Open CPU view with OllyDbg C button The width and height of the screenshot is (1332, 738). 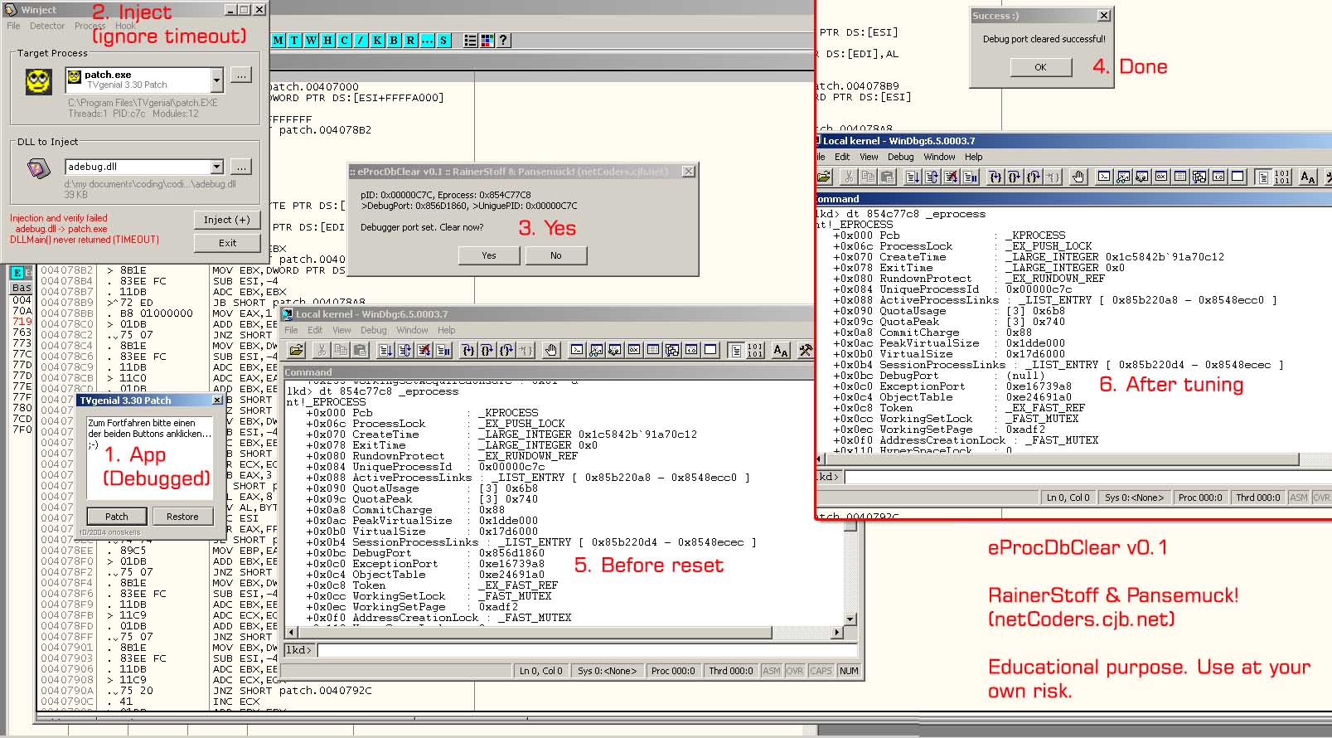click(344, 40)
